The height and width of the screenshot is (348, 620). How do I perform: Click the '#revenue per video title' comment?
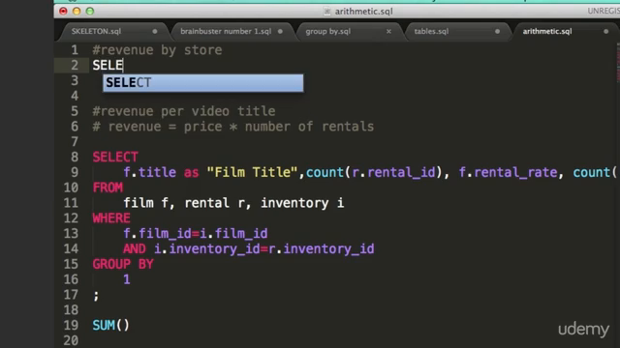[184, 111]
